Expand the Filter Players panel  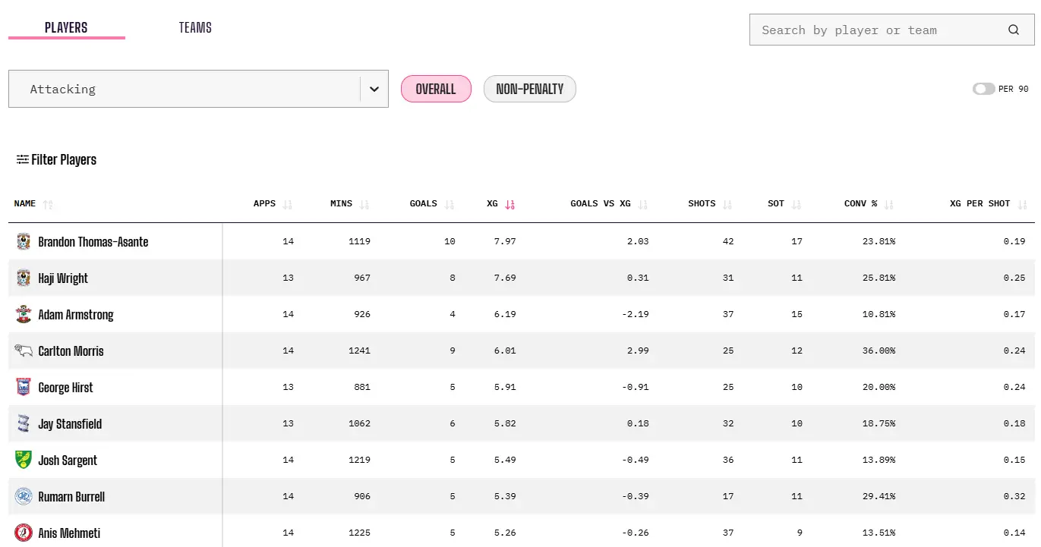pos(64,160)
